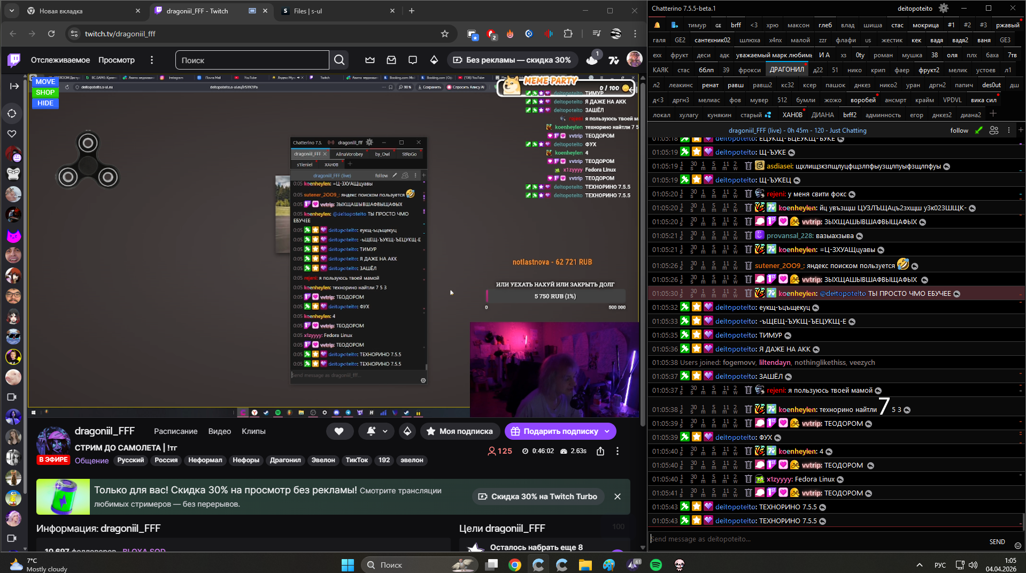
Task: Expand the notification bell dropdown
Action: (385, 431)
